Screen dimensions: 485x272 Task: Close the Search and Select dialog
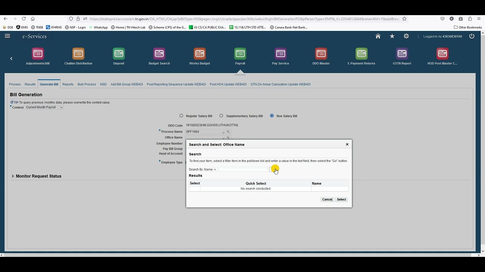click(347, 144)
